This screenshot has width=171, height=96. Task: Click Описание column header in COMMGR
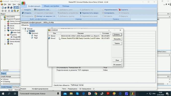(81, 33)
